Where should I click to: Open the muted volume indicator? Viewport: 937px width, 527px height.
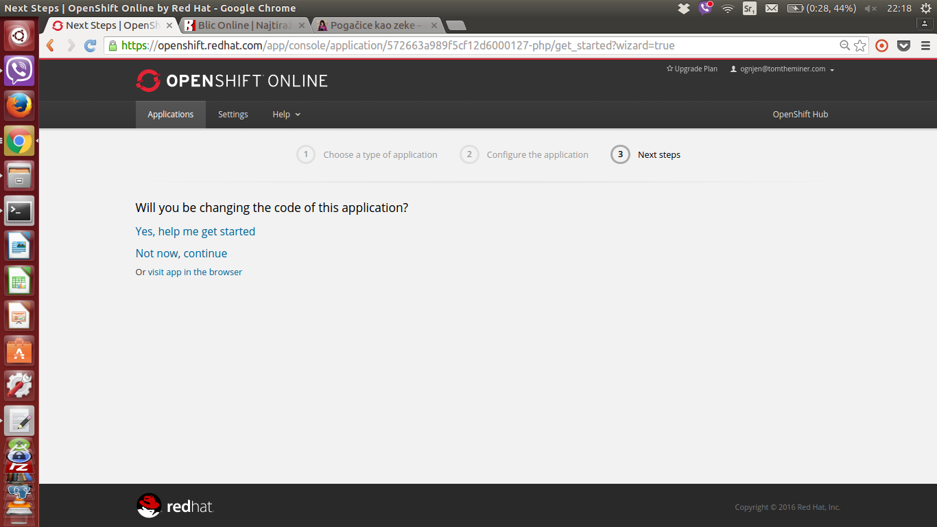click(x=870, y=8)
